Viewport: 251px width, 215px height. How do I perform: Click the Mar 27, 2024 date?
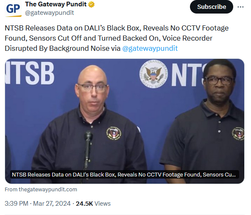coord(52,204)
